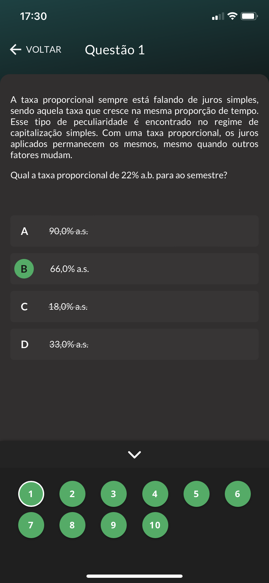The width and height of the screenshot is (269, 583).
Task: Switch to question 10
Action: [155, 525]
